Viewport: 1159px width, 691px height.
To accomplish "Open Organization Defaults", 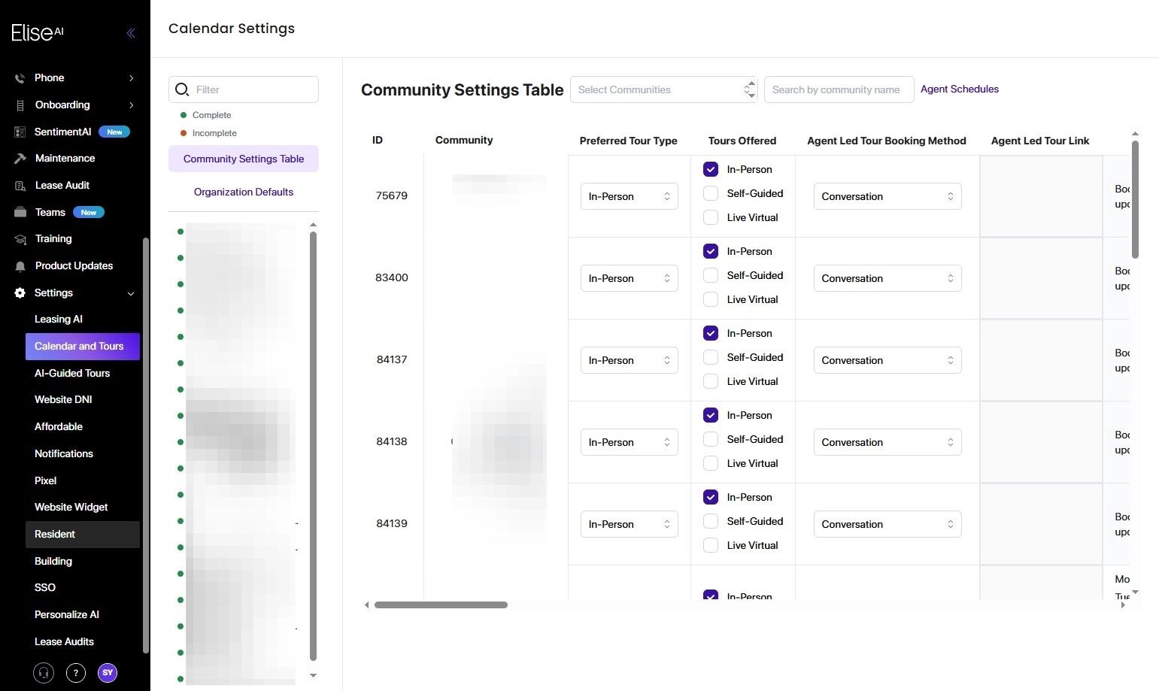I will point(243,192).
